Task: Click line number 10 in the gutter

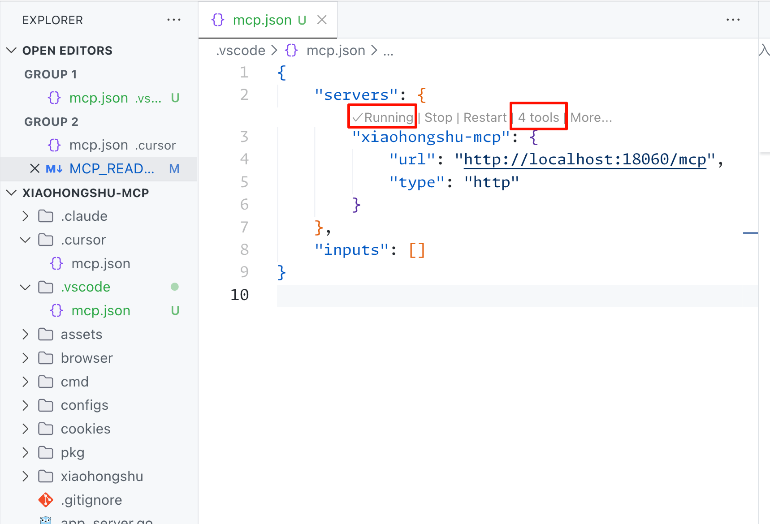Action: 240,295
